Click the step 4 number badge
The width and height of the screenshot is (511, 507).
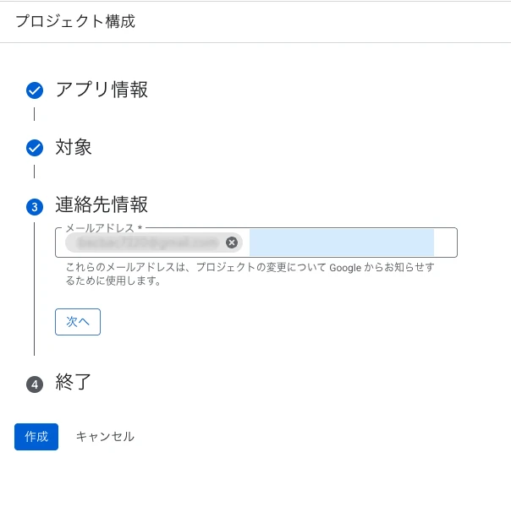(35, 384)
